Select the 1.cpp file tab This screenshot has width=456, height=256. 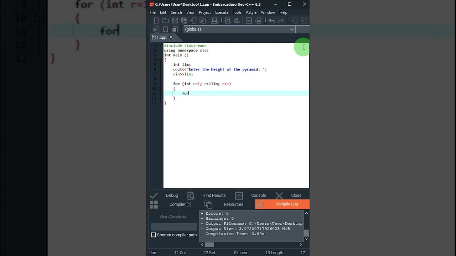click(159, 37)
